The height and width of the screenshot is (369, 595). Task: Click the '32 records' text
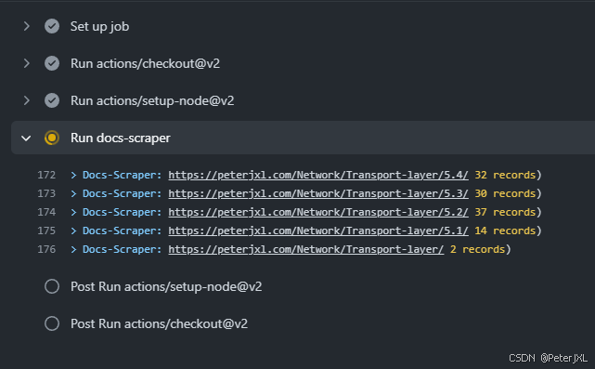(505, 175)
